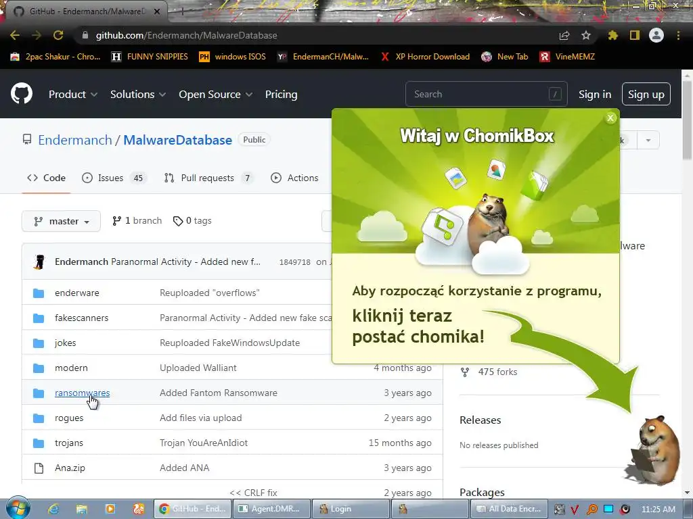
Task: Open the 'Trojan YouAreAnIdiot' commit message
Action: (x=204, y=443)
